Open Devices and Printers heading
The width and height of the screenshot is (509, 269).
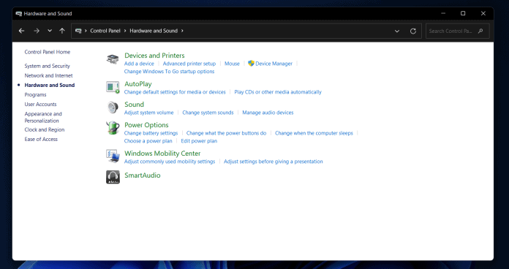click(154, 56)
